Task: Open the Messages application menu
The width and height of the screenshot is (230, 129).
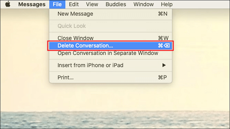Action: (x=32, y=4)
